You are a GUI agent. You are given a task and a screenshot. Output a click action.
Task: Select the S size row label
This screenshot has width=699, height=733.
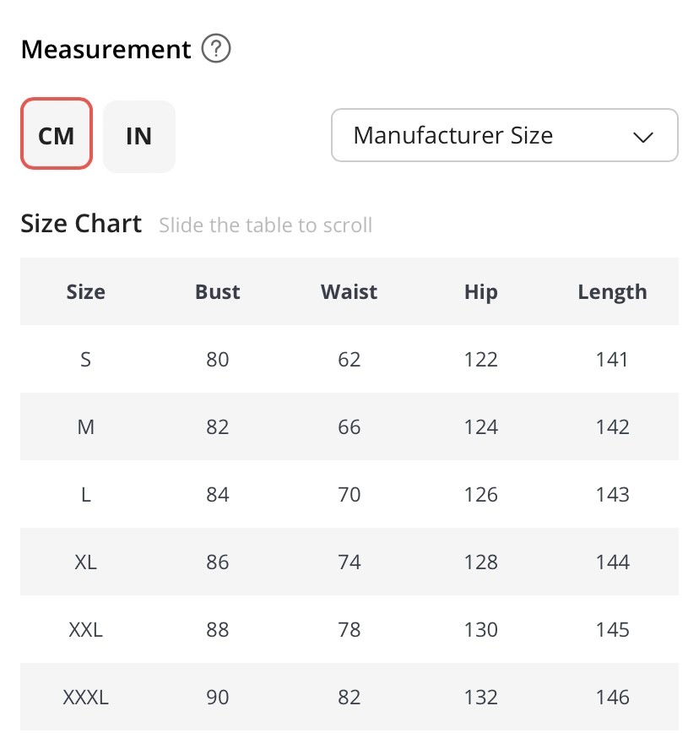[x=85, y=360]
